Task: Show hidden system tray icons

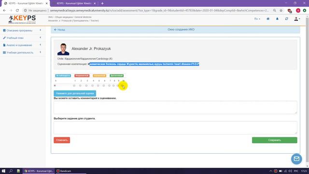Action: pos(270,171)
